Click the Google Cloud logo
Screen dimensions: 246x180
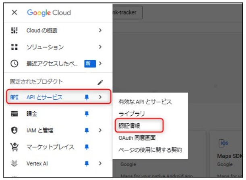pos(49,12)
